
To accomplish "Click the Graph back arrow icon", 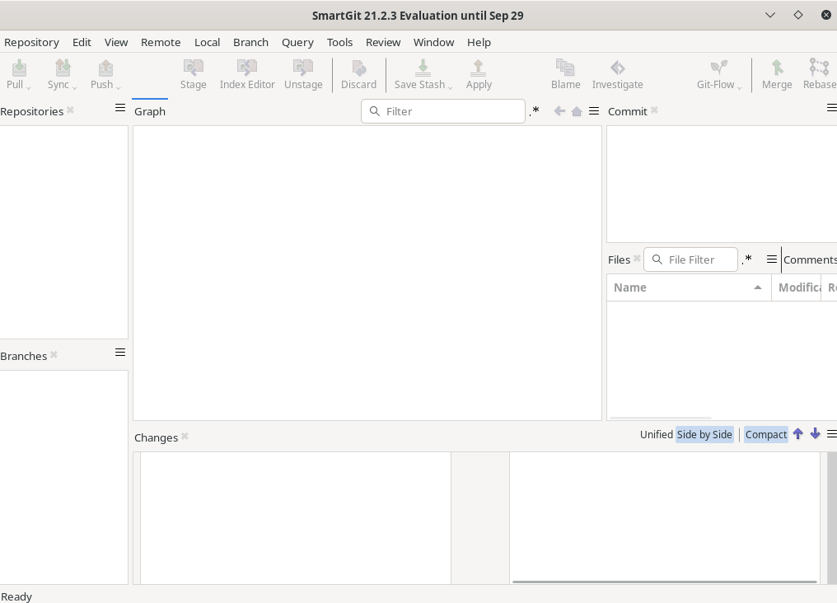I will [559, 111].
